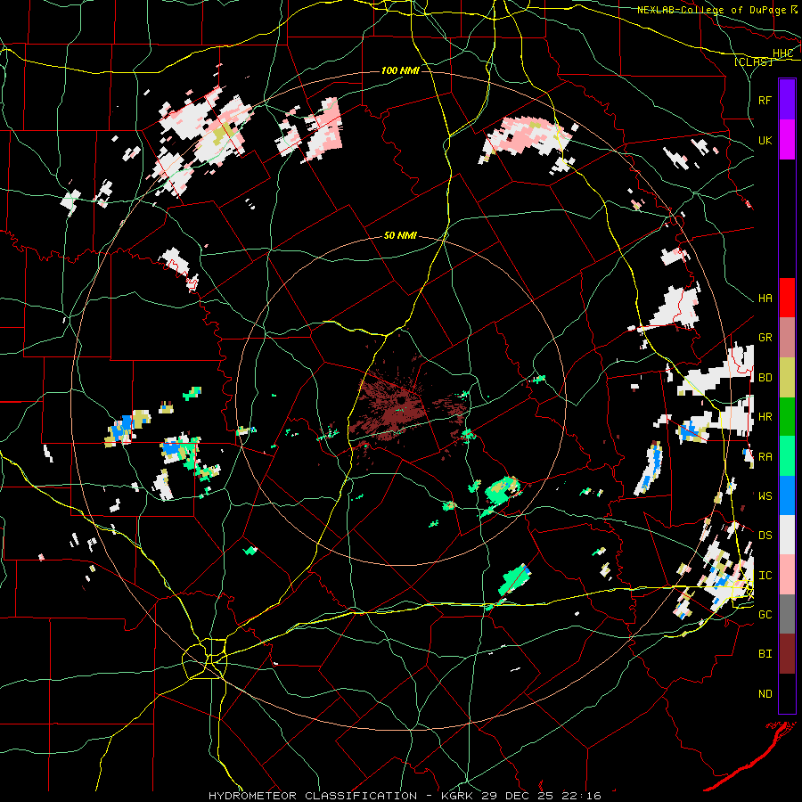Image resolution: width=802 pixels, height=802 pixels.
Task: Click the ND black legend swatch
Action: tap(787, 693)
